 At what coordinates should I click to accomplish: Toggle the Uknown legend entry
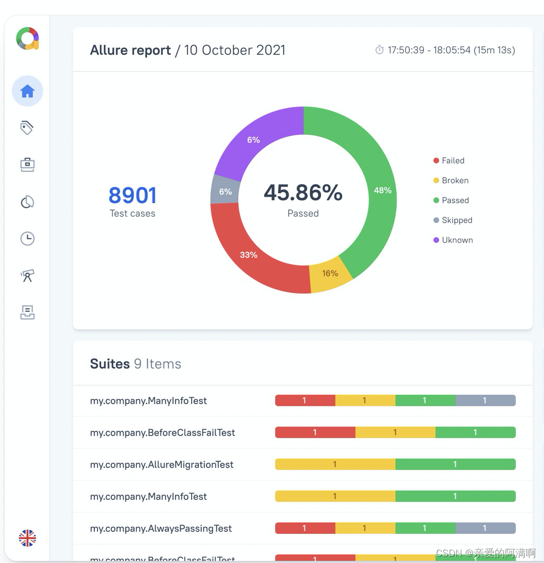[453, 240]
